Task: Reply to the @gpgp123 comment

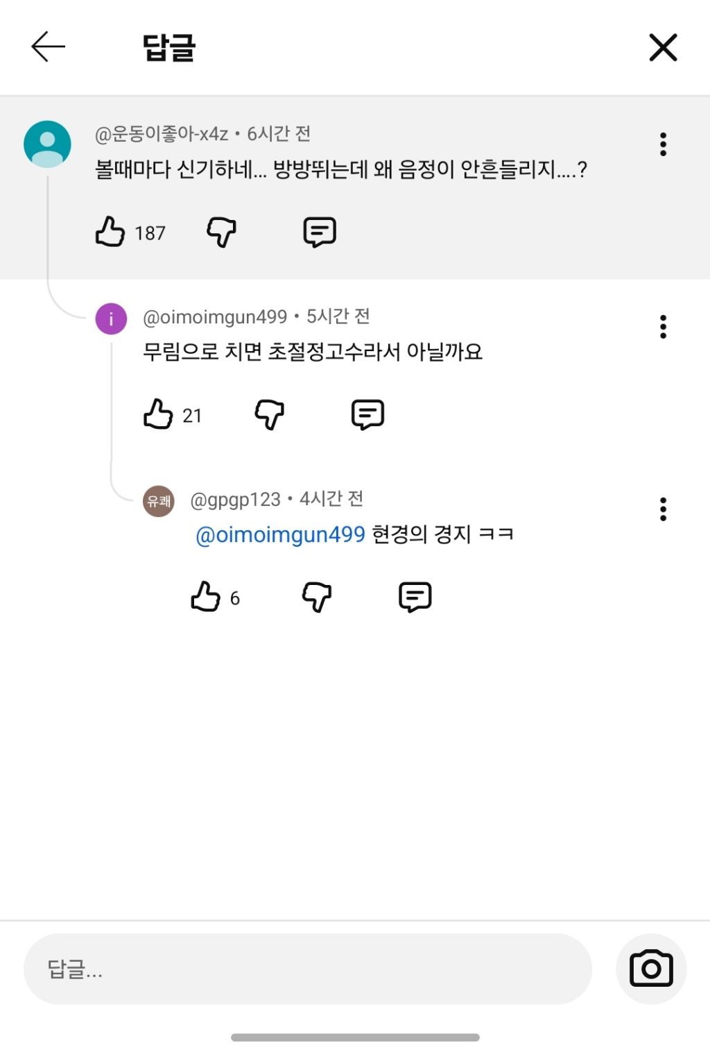Action: point(415,597)
